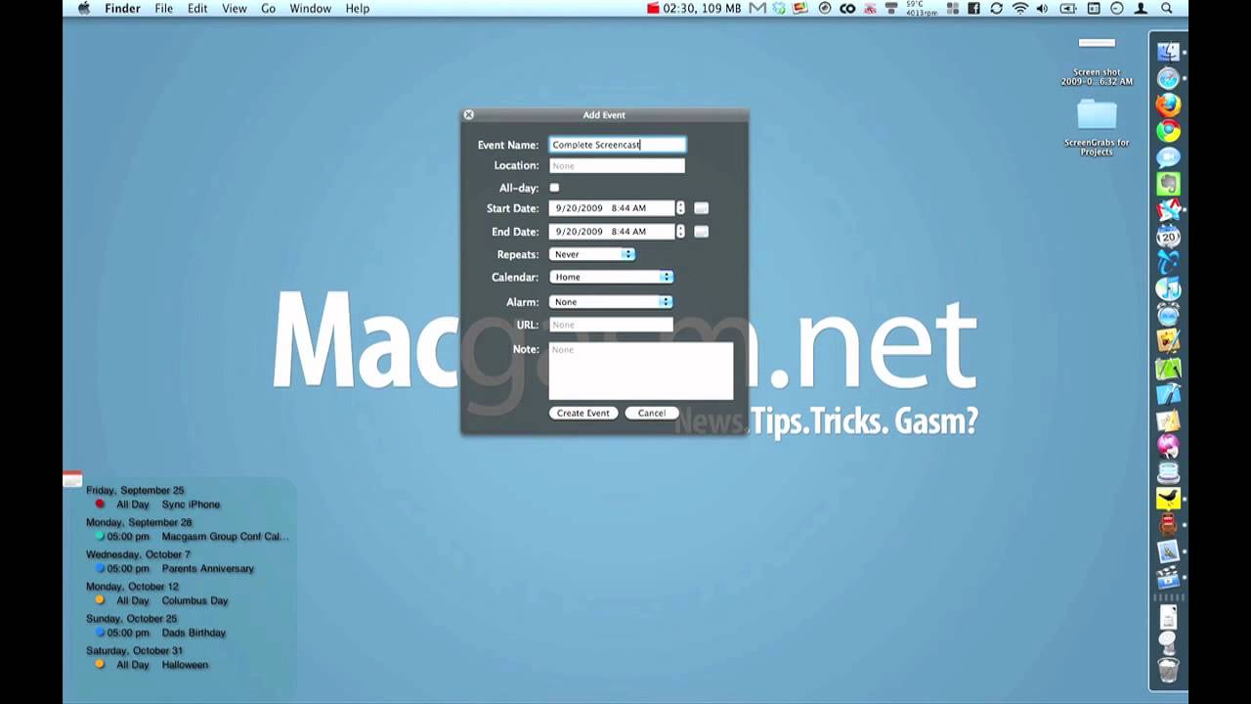Open the clapperboard movie app in dock

[1168, 579]
